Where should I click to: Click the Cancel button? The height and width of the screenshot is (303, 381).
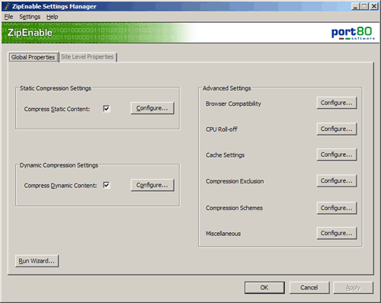(x=309, y=288)
